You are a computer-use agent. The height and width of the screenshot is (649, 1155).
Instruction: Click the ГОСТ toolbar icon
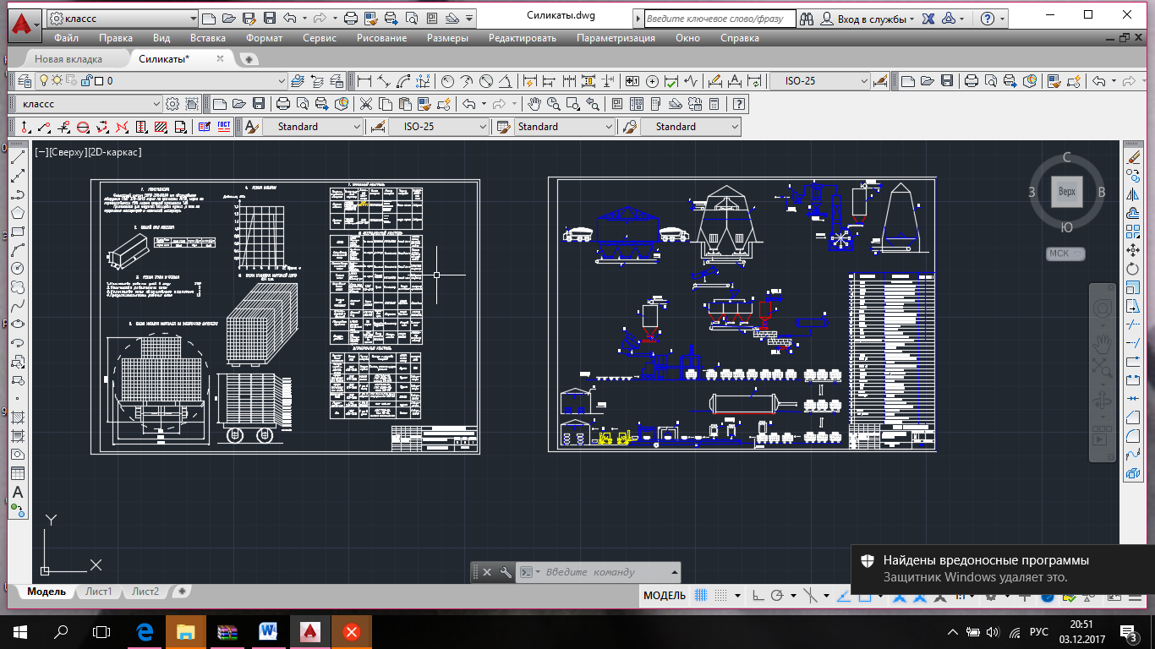(x=224, y=127)
